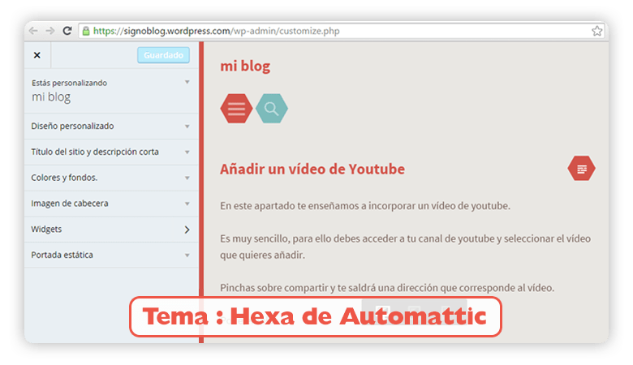Click the green padlock security icon
Image resolution: width=633 pixels, height=365 pixels.
[x=86, y=31]
